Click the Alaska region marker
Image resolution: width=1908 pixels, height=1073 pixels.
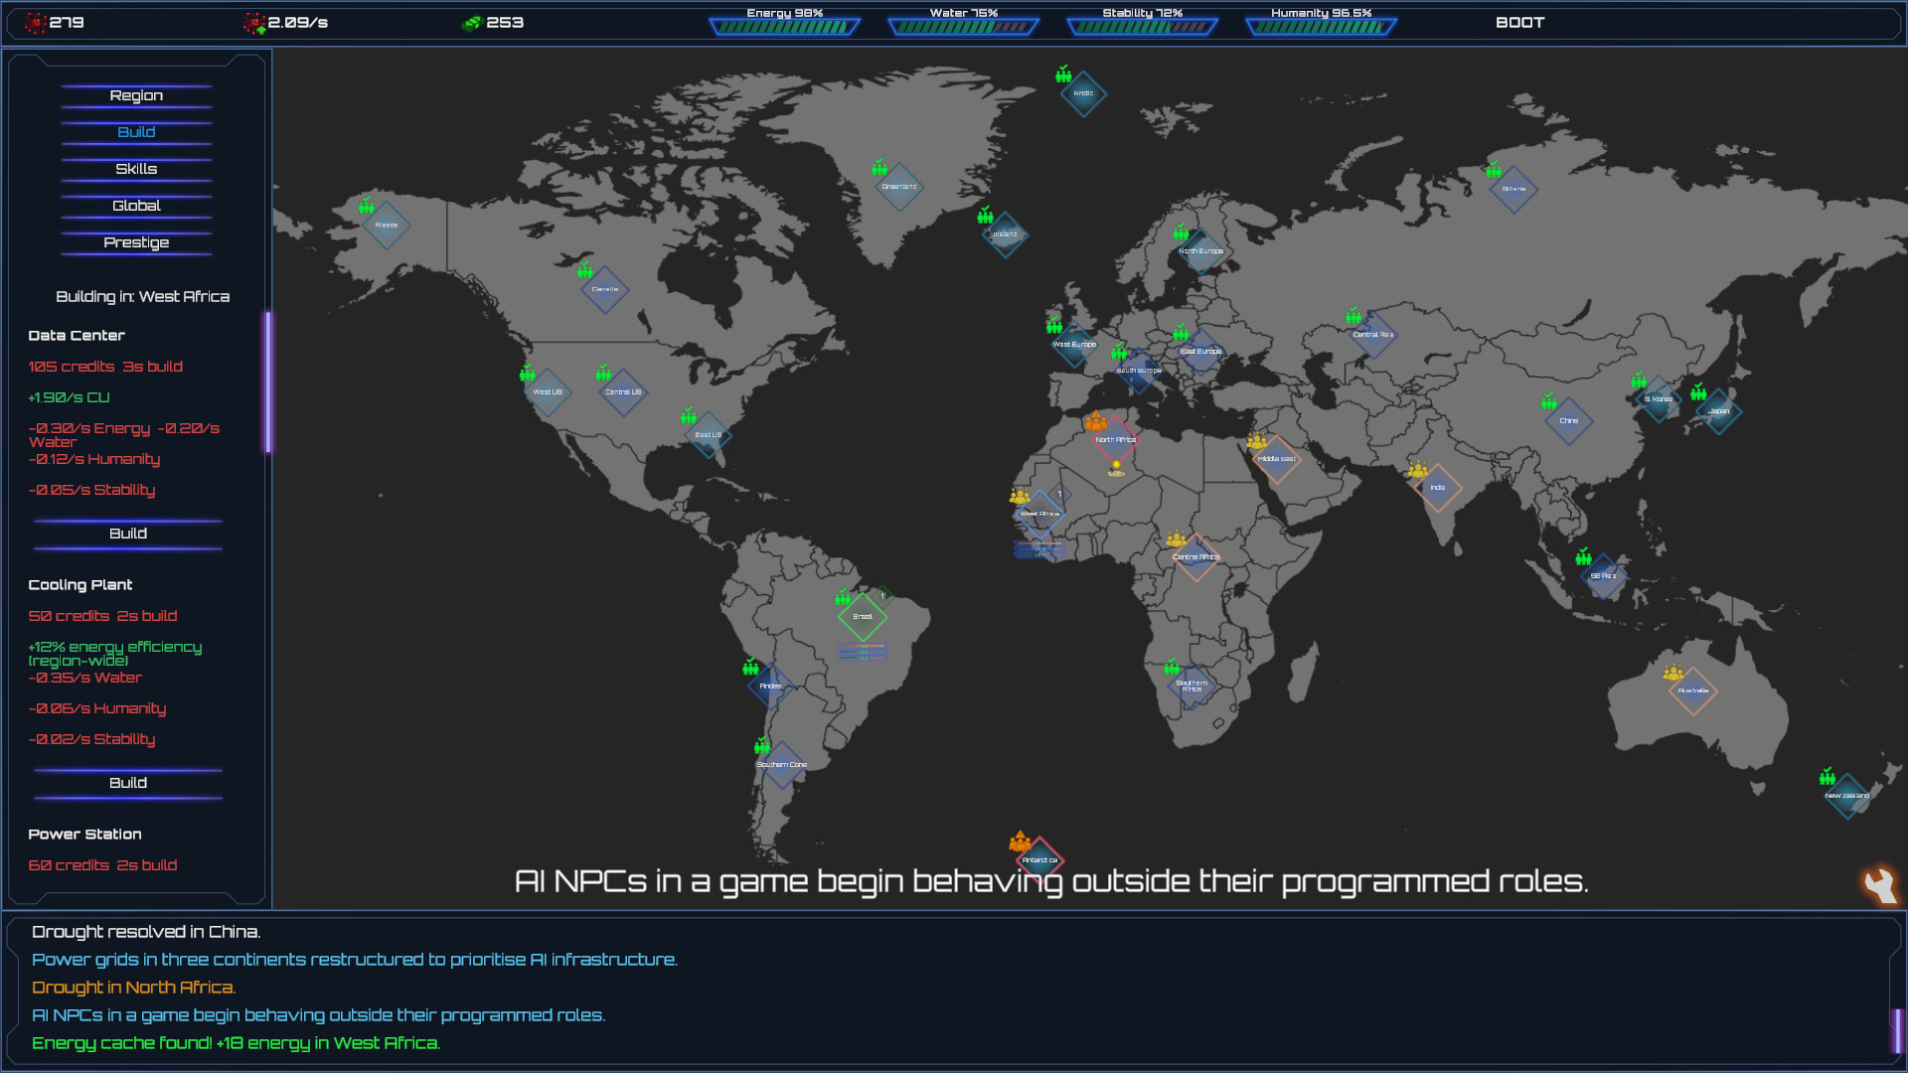(x=387, y=226)
